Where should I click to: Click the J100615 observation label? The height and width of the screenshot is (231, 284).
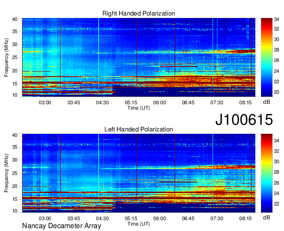244,120
